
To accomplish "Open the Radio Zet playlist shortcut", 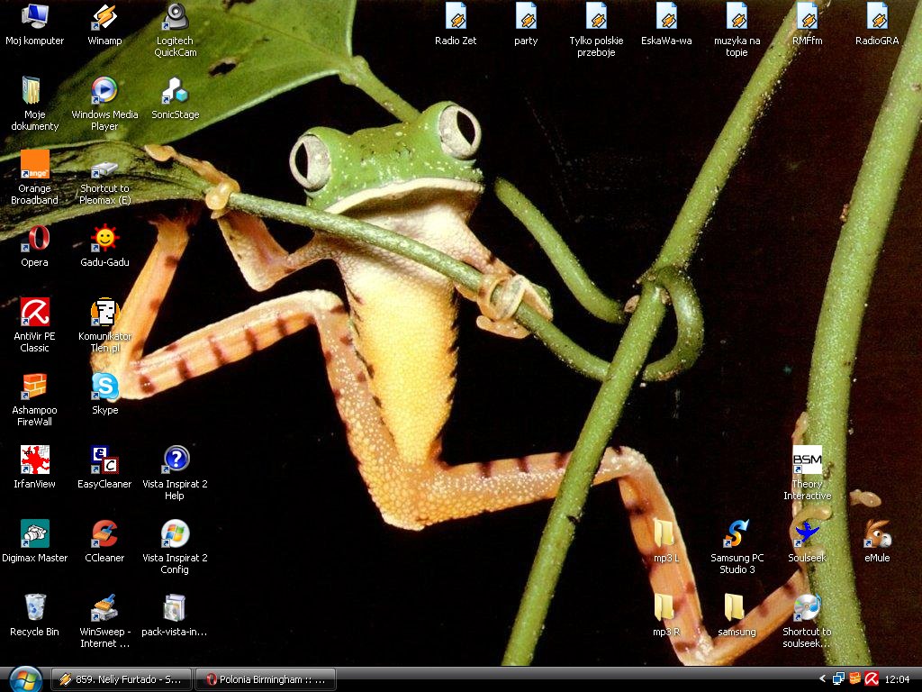I will point(456,18).
